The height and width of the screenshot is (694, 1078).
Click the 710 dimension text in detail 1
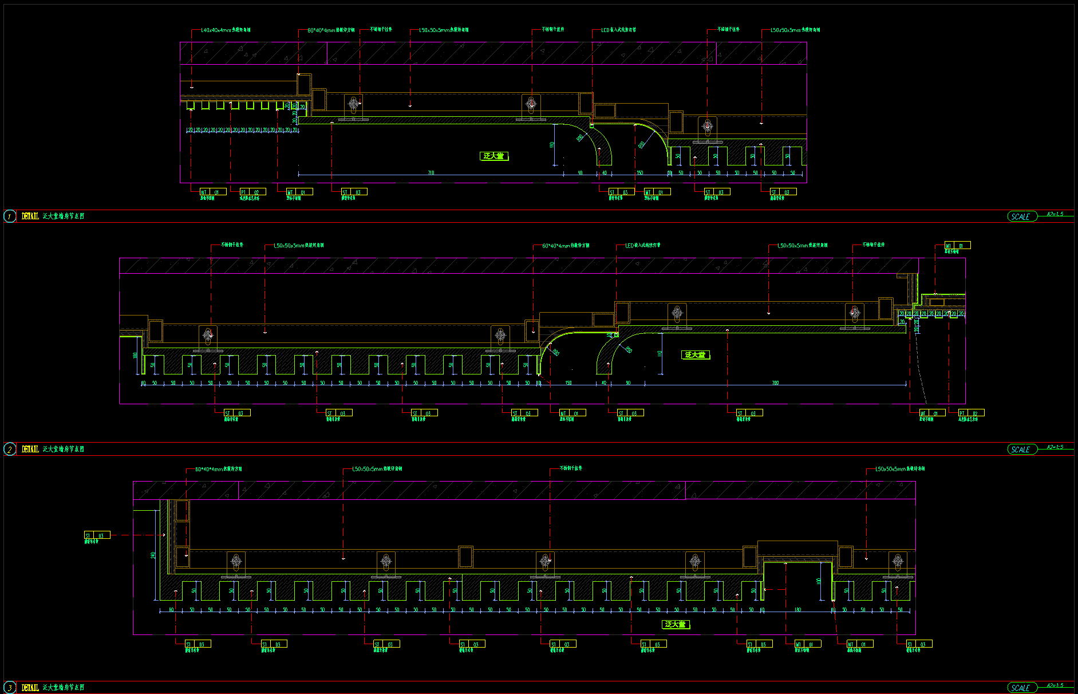431,172
